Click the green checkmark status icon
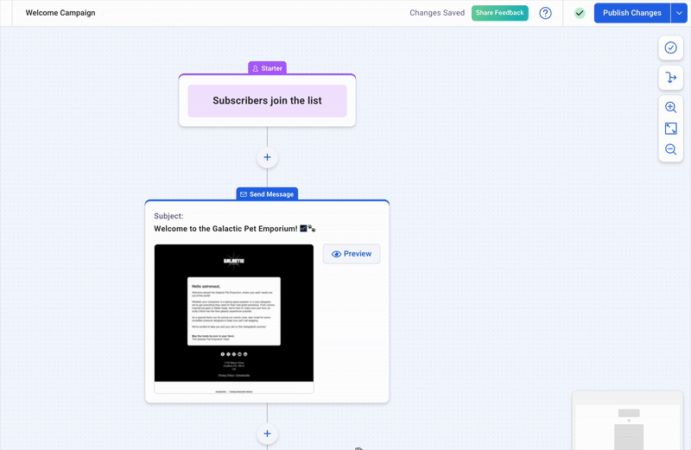 [x=580, y=13]
